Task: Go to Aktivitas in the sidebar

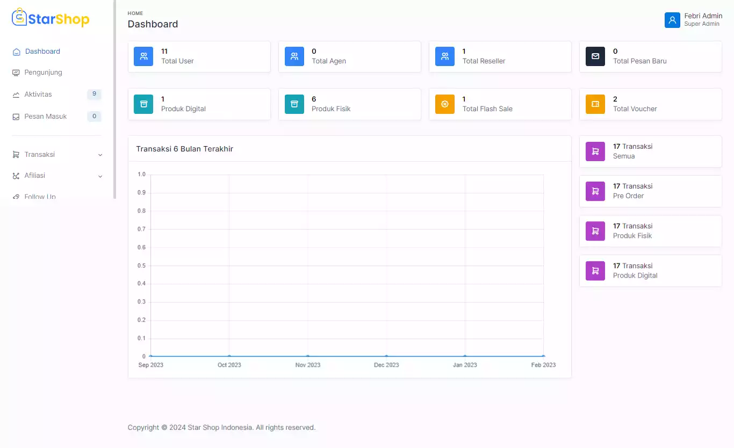Action: (x=38, y=95)
